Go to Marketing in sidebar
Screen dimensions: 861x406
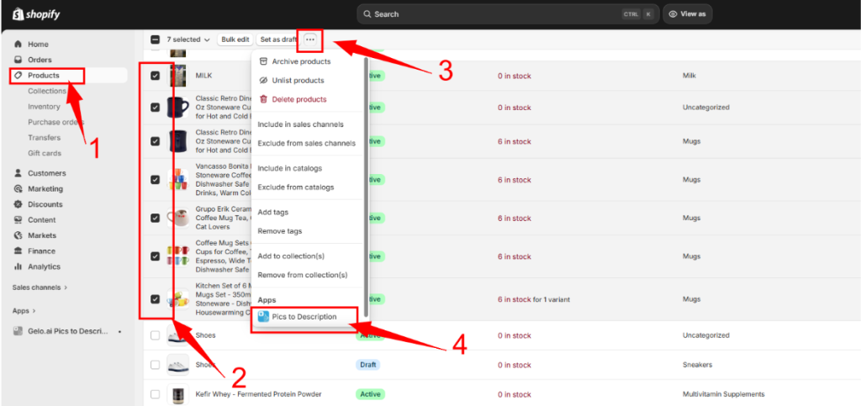(x=45, y=188)
